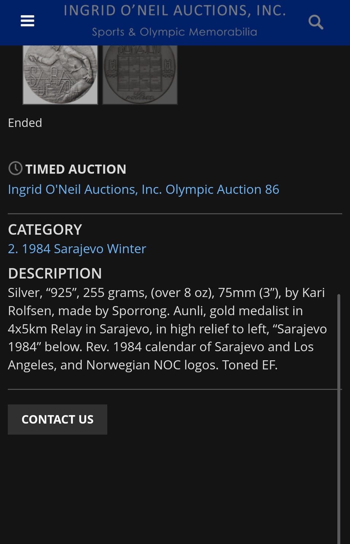Open the Olympic Auction 86 link
Viewport: 350px width, 544px height.
click(144, 189)
